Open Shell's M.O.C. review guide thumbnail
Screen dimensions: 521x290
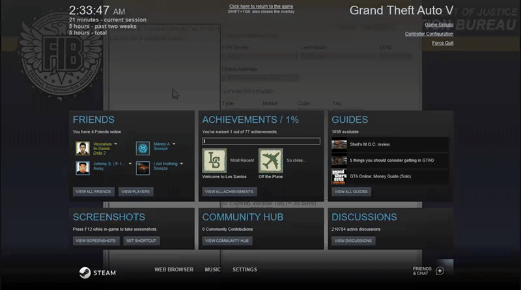(339, 144)
